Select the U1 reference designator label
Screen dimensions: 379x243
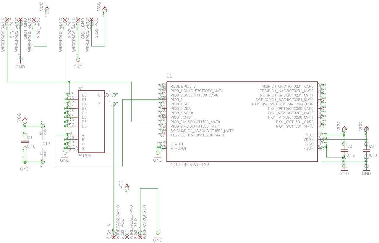(x=169, y=76)
